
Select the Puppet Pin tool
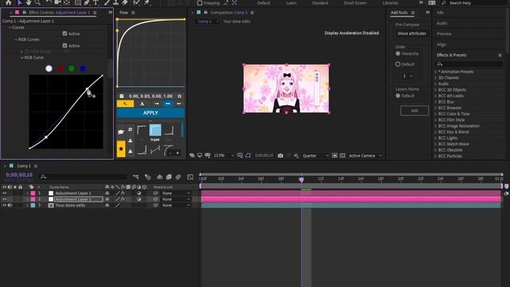147,2
